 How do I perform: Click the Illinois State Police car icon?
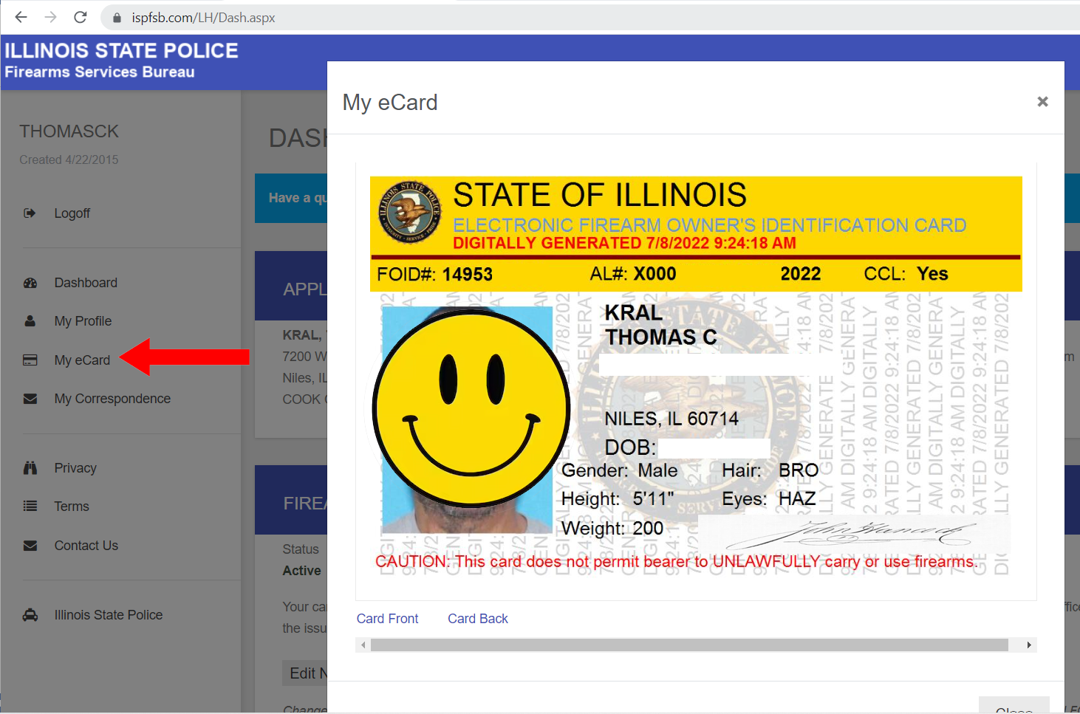[x=30, y=615]
